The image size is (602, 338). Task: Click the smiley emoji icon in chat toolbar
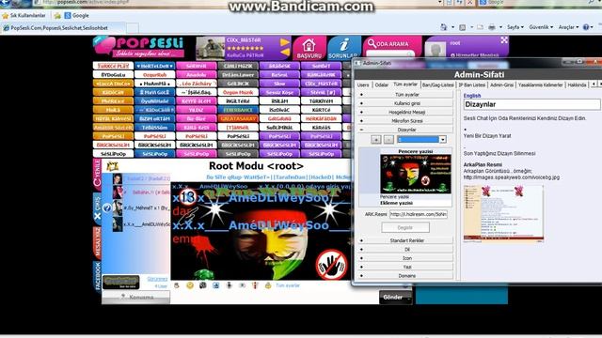[190, 285]
